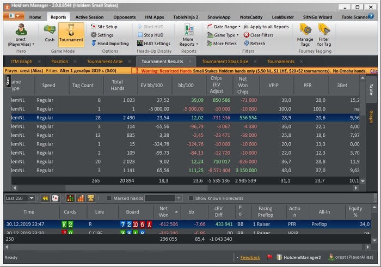Click the red flag status icon

[269, 257]
